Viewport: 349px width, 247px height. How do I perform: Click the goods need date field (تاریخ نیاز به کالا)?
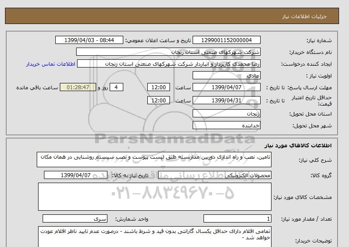pos(76,175)
